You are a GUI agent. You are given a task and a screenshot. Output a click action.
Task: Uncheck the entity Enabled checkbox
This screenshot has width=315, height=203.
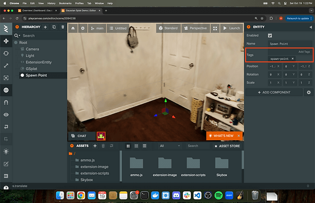(270, 36)
